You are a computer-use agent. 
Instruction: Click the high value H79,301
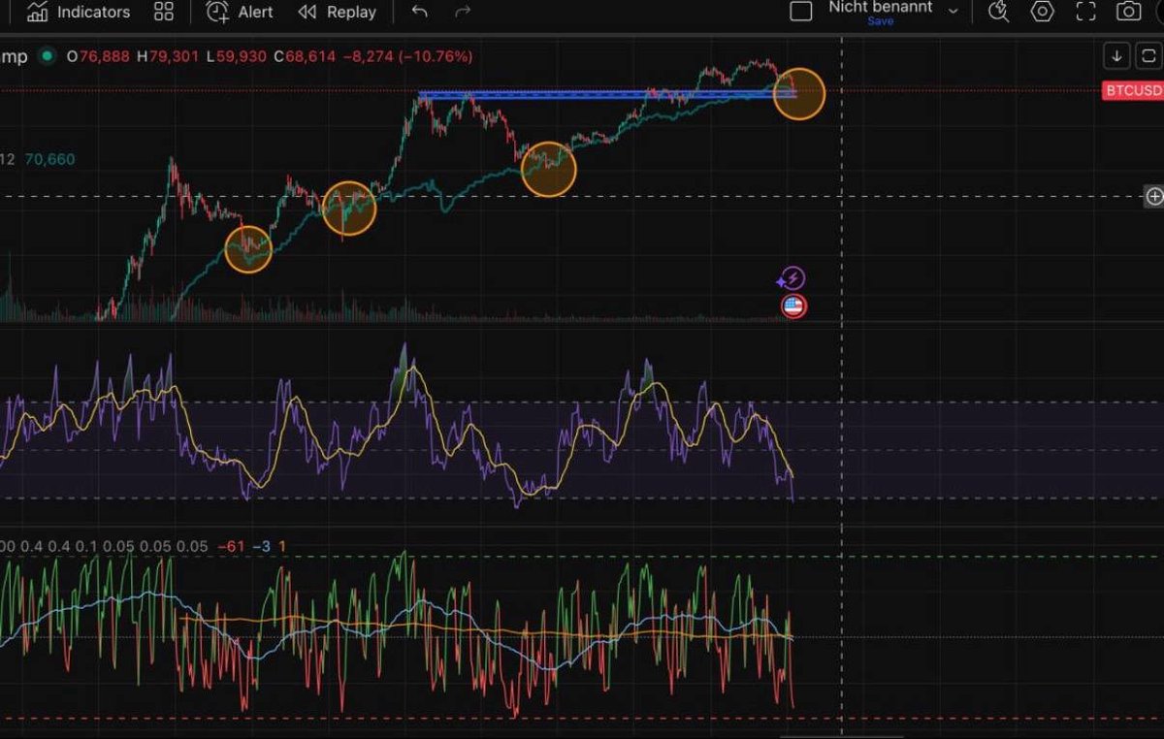click(168, 57)
